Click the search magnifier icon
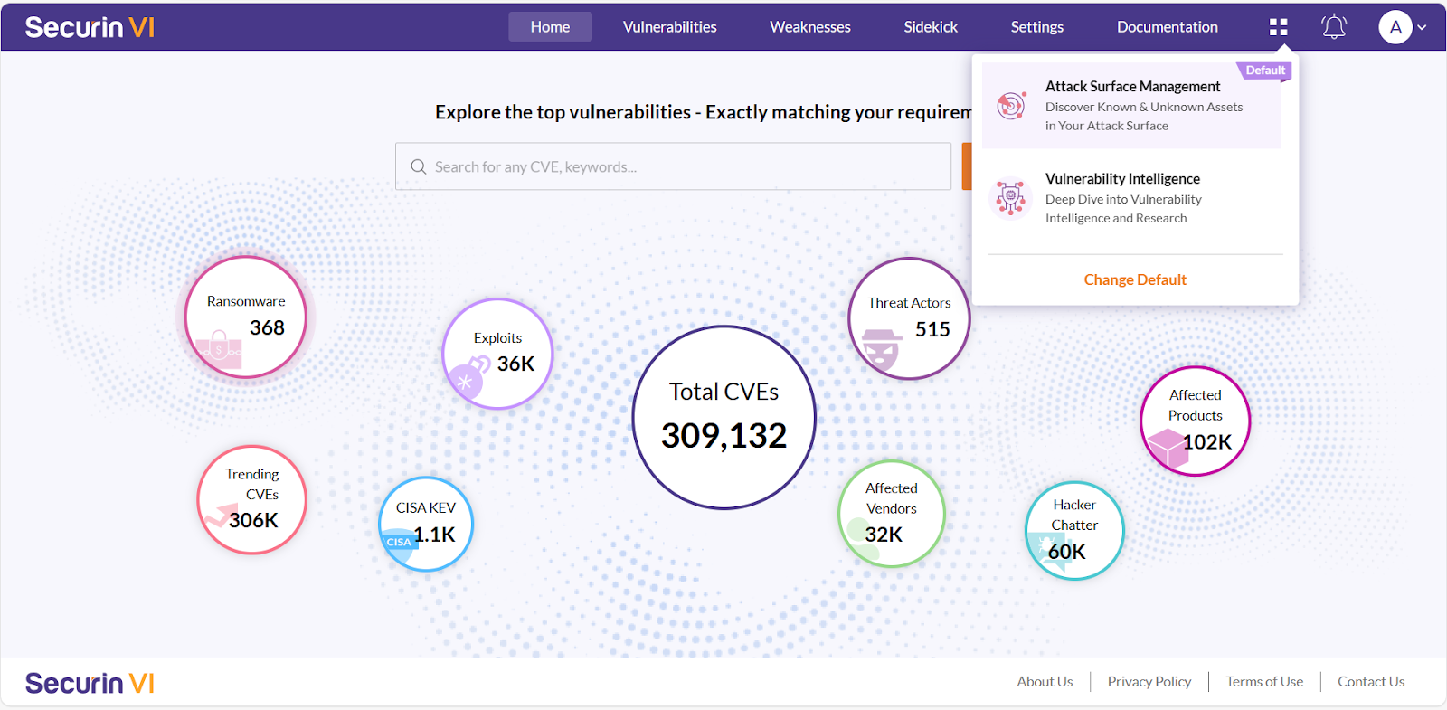1447x710 pixels. coord(418,166)
